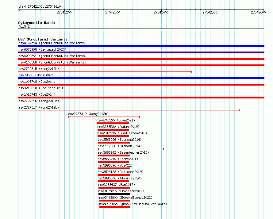Click ruler position 27542600
This screenshot has width=273, height=219.
(x=258, y=12)
